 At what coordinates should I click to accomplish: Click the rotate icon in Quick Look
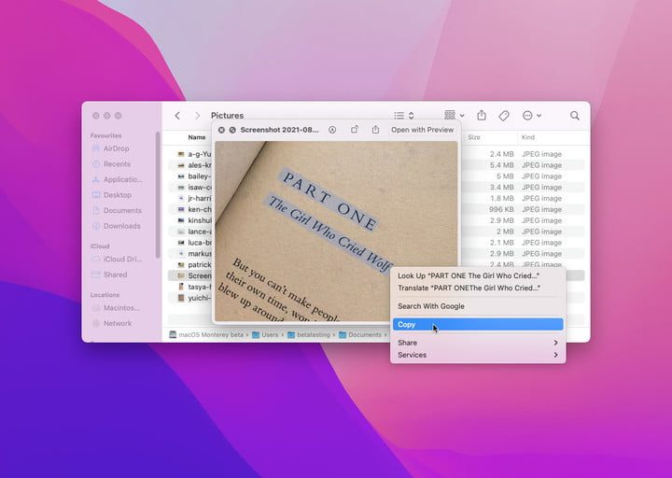[x=355, y=130]
